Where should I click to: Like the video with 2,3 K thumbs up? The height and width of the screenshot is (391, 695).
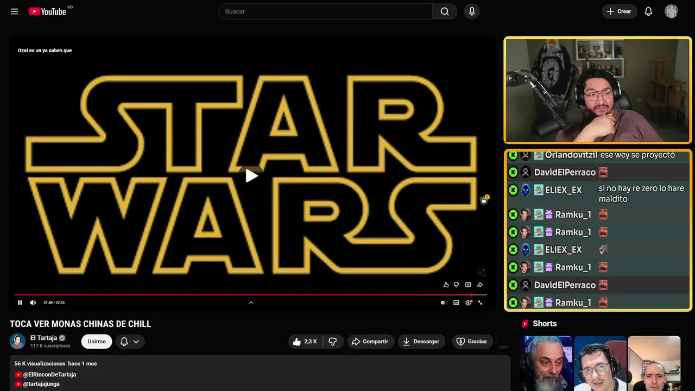[x=305, y=342]
